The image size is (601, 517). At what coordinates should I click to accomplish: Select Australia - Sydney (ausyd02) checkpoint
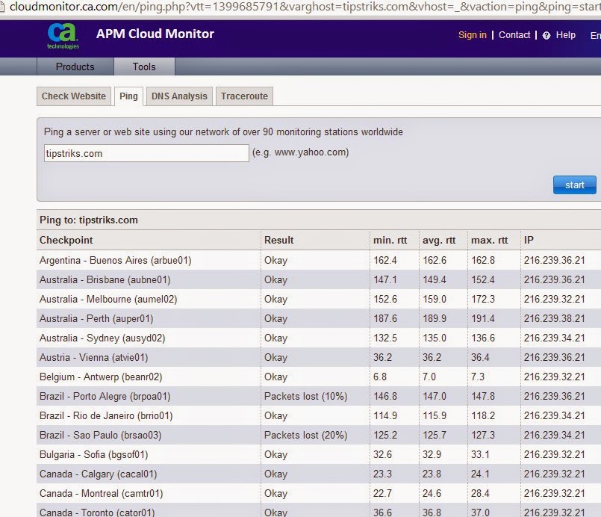102,338
